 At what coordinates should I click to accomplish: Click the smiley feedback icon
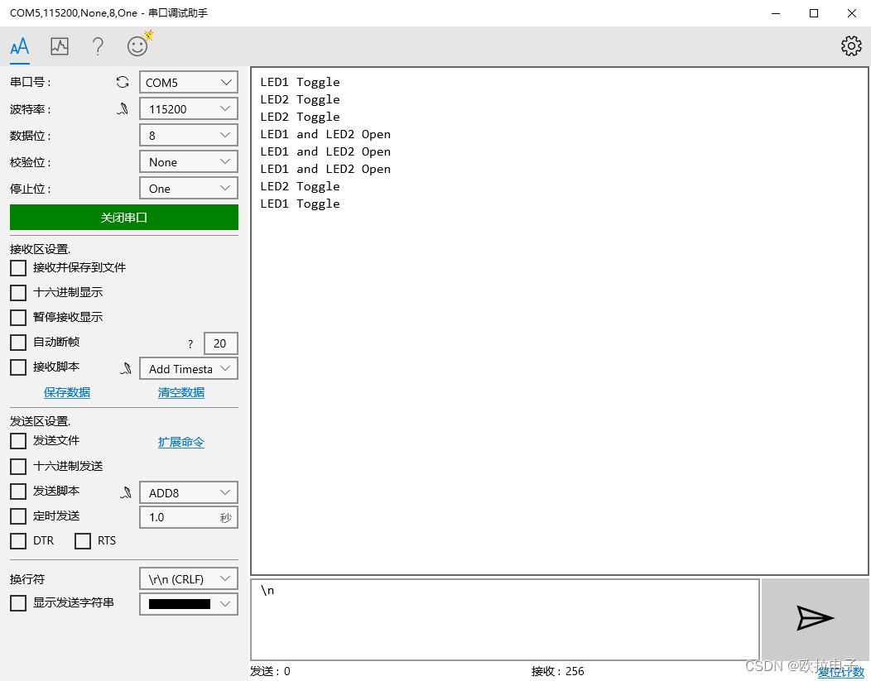(137, 46)
